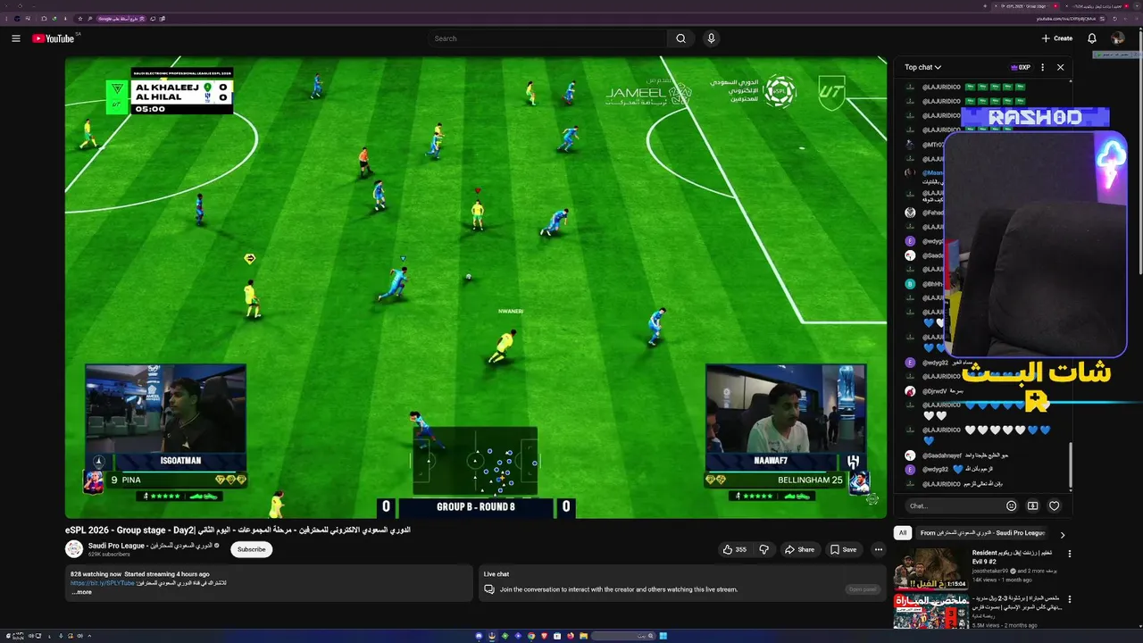Open the account avatar menu
1143x643 pixels.
(x=1117, y=38)
